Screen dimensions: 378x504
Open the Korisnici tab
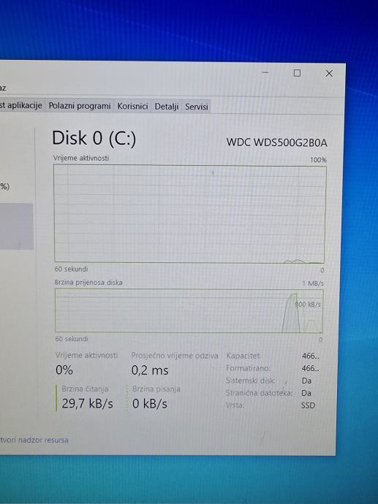pos(132,106)
